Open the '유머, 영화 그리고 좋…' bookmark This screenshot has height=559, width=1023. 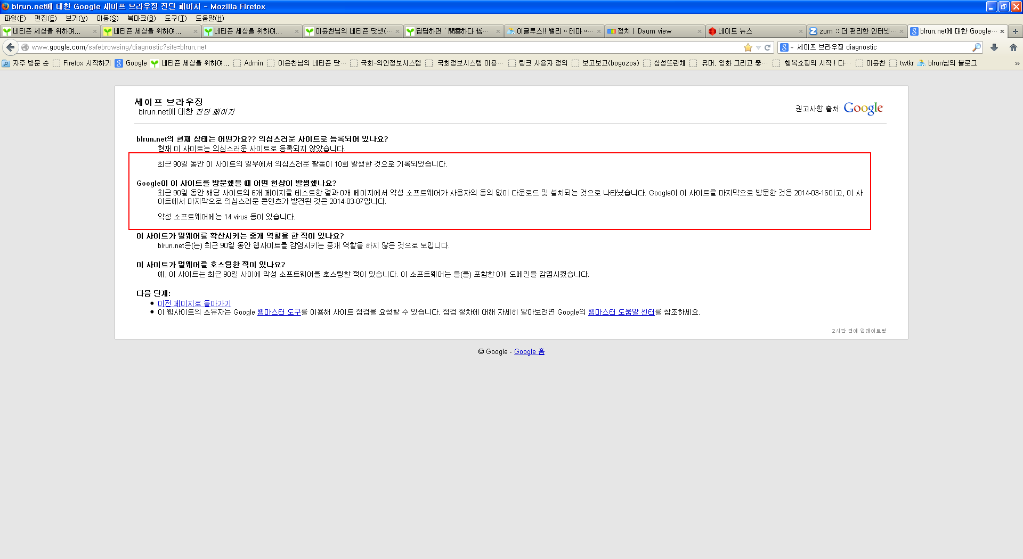(x=729, y=63)
